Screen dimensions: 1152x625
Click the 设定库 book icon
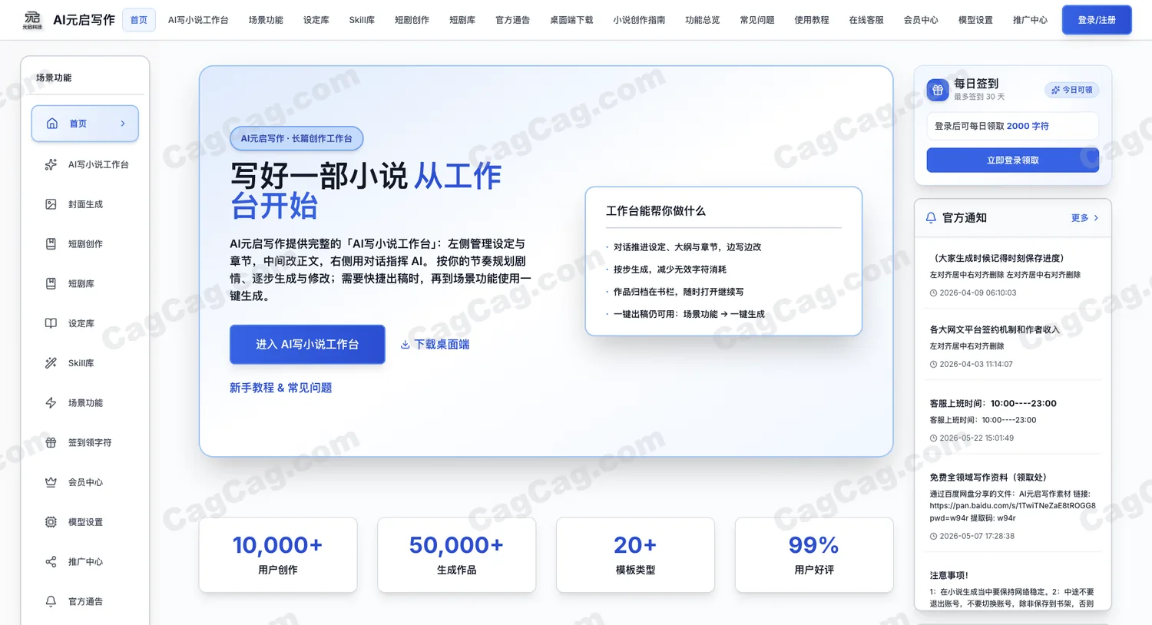tap(51, 323)
